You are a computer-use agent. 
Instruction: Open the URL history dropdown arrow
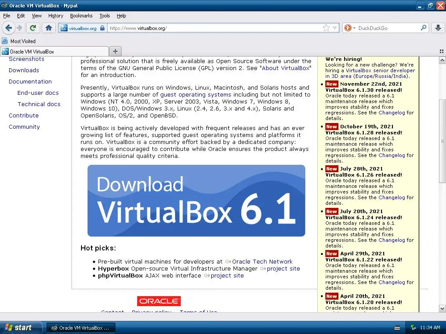[335, 28]
